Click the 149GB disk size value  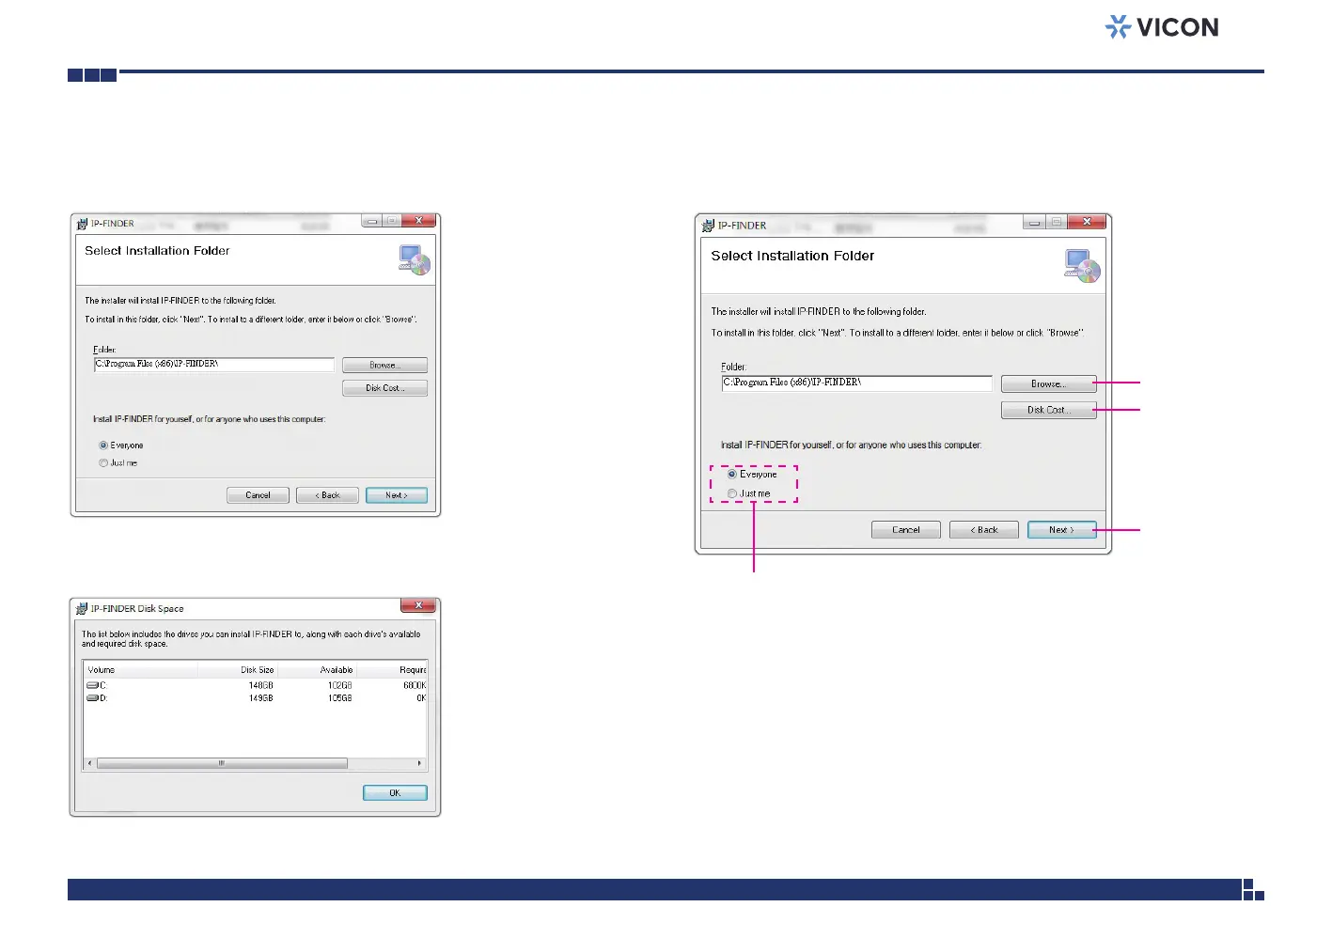261,698
